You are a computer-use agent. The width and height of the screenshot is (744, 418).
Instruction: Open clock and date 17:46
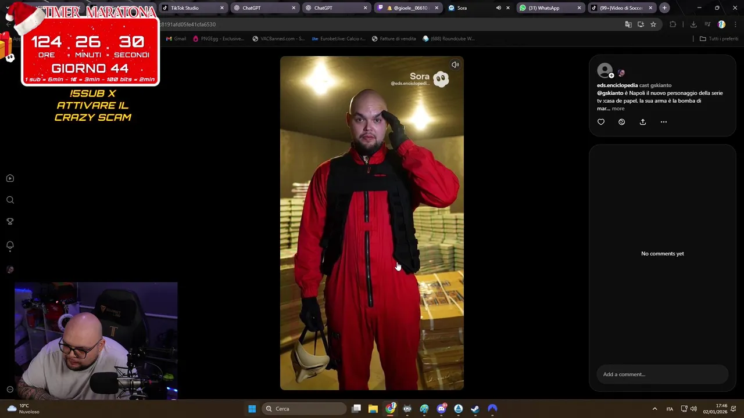[716, 409]
